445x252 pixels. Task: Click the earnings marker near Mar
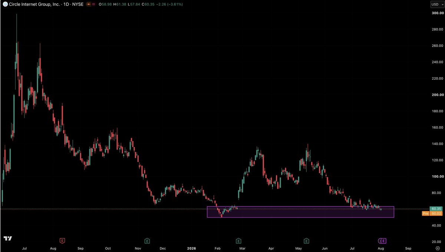click(x=238, y=240)
